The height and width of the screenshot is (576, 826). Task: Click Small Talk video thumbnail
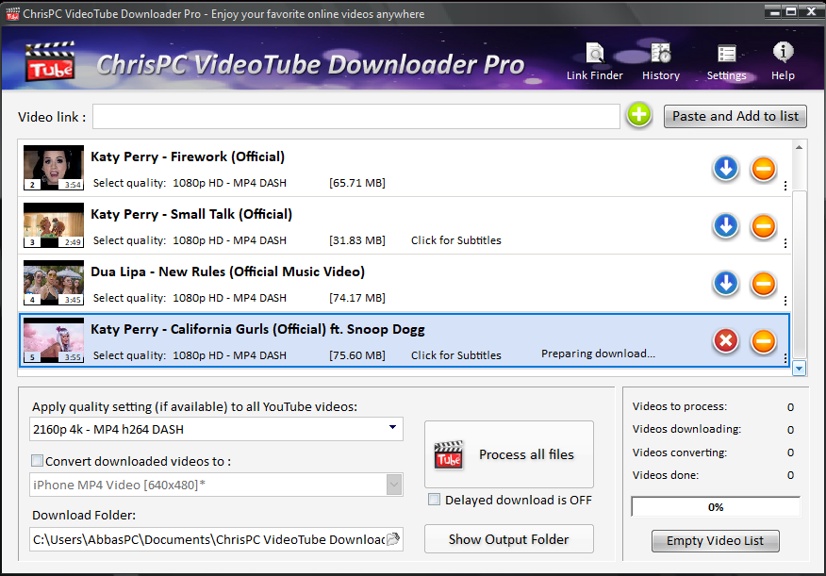pyautogui.click(x=53, y=224)
